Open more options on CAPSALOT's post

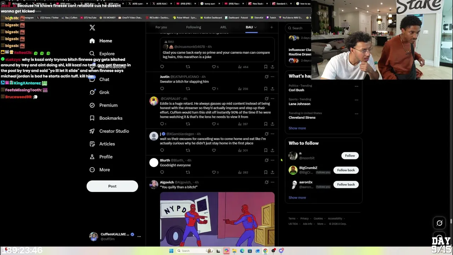[x=273, y=99]
